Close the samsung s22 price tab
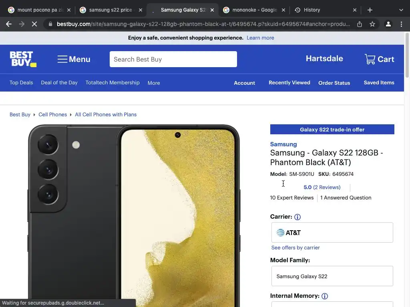Image resolution: width=410 pixels, height=307 pixels. (x=141, y=10)
